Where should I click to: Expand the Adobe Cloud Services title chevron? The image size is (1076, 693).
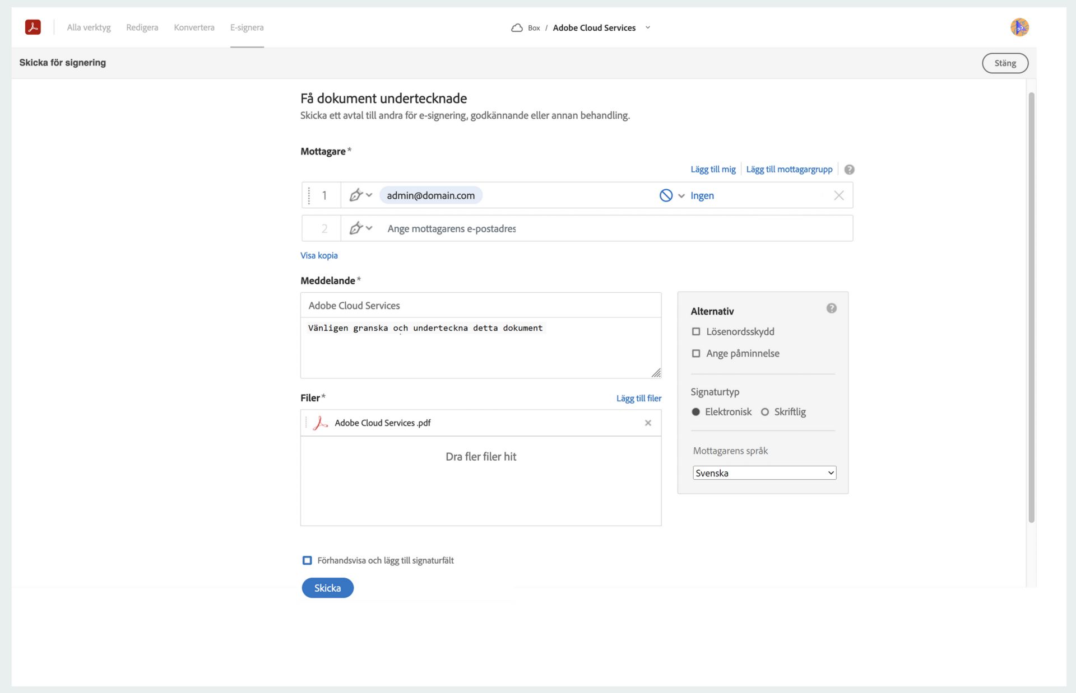pyautogui.click(x=648, y=27)
